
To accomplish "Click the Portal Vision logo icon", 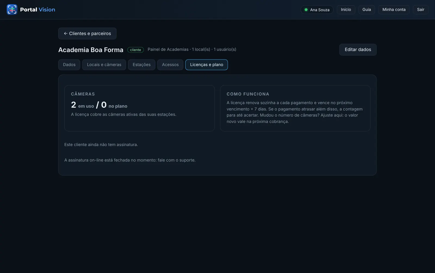I will pos(12,9).
